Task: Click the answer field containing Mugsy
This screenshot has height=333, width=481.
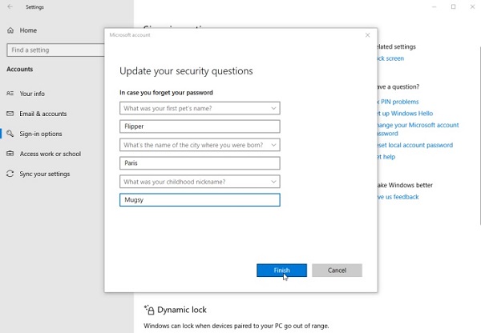Action: coord(200,200)
